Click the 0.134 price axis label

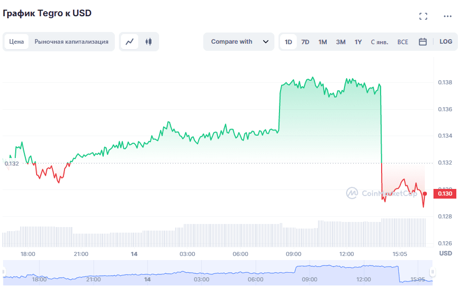[445, 136]
